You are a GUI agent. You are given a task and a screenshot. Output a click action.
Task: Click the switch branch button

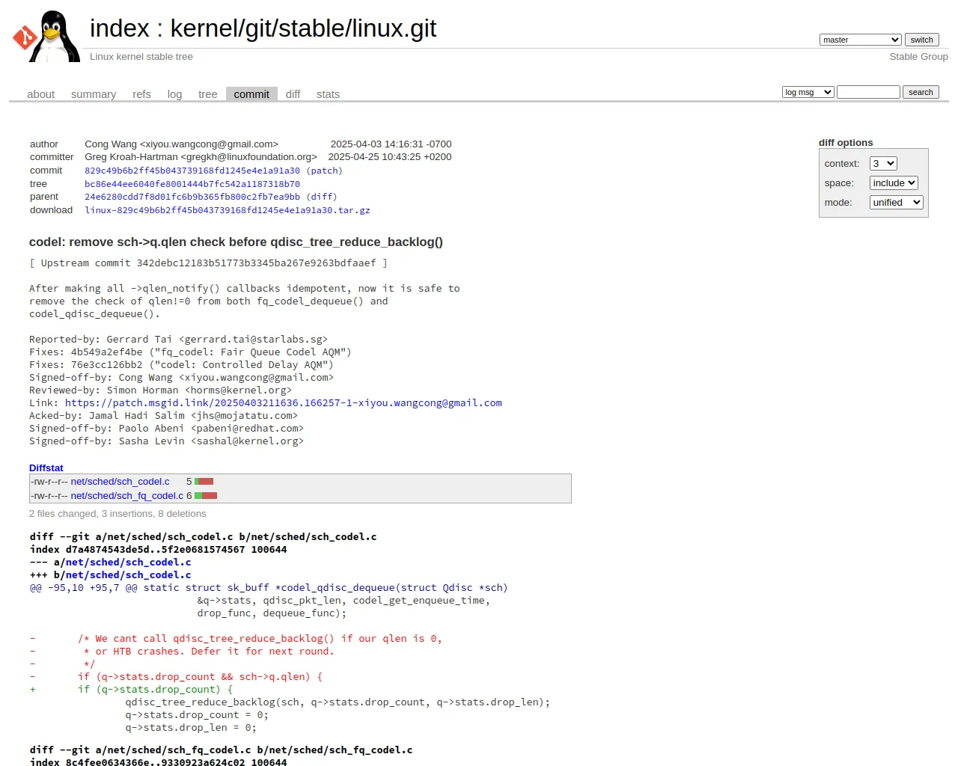921,40
